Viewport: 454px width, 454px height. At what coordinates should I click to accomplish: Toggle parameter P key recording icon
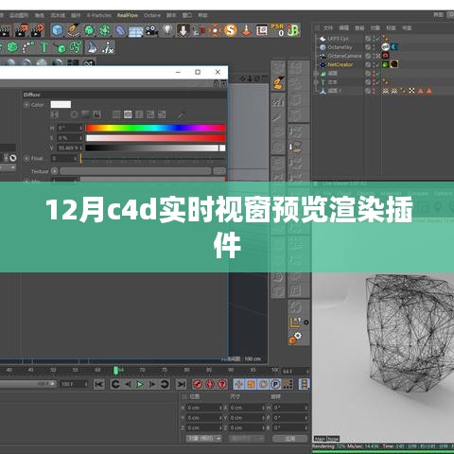click(275, 384)
